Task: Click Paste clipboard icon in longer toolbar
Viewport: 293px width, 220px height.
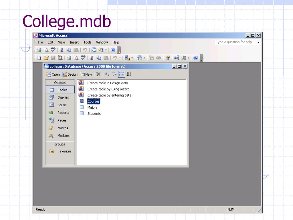Action: pyautogui.click(x=106, y=58)
